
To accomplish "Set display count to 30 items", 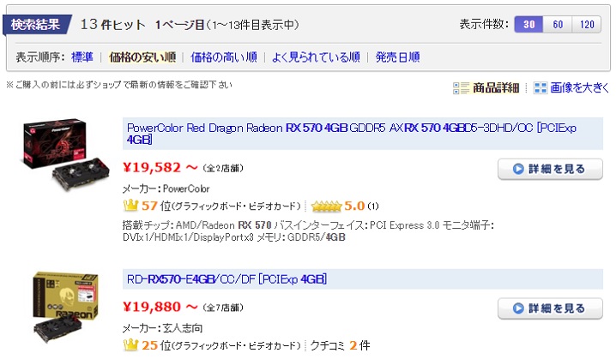I will pos(528,24).
